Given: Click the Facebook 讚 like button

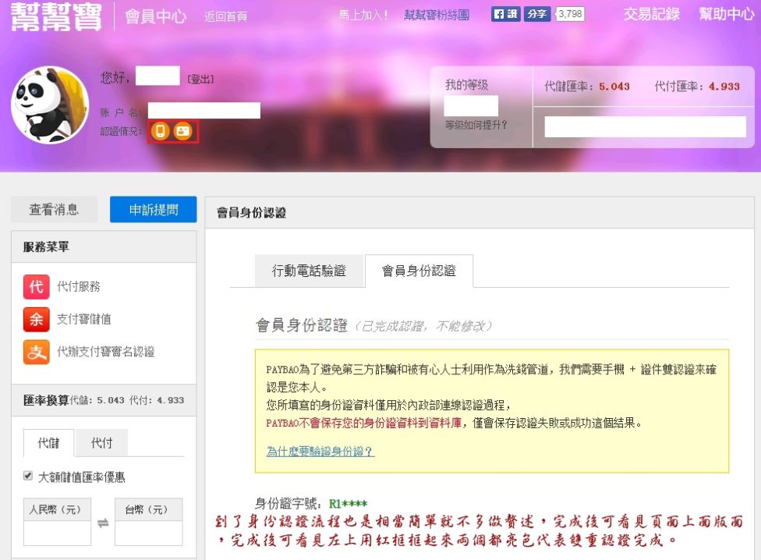Looking at the screenshot, I should coord(506,14).
